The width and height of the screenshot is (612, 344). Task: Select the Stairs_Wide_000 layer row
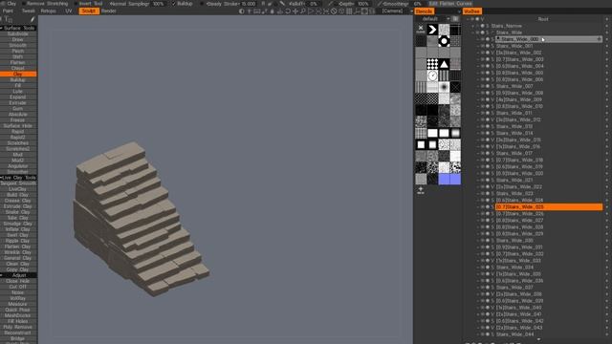point(549,39)
